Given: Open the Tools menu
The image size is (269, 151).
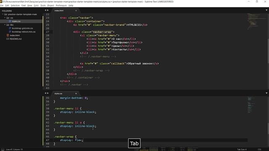Looking at the screenshot, I should (43, 5).
